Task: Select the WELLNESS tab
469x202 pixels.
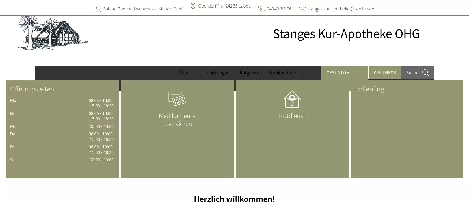Action: coord(385,73)
